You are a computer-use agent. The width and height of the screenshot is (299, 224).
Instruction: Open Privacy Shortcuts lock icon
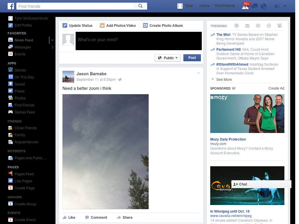point(277,6)
